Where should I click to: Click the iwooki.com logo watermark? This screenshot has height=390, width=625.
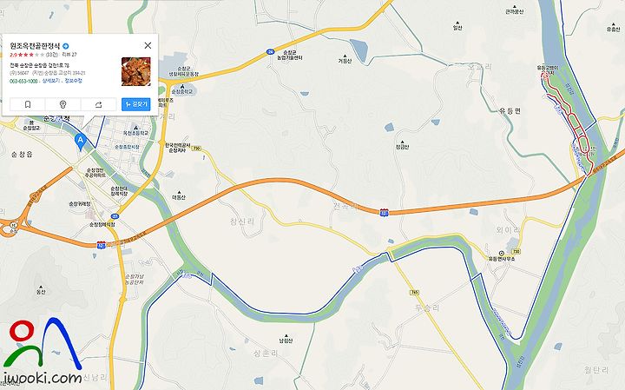[x=42, y=351]
